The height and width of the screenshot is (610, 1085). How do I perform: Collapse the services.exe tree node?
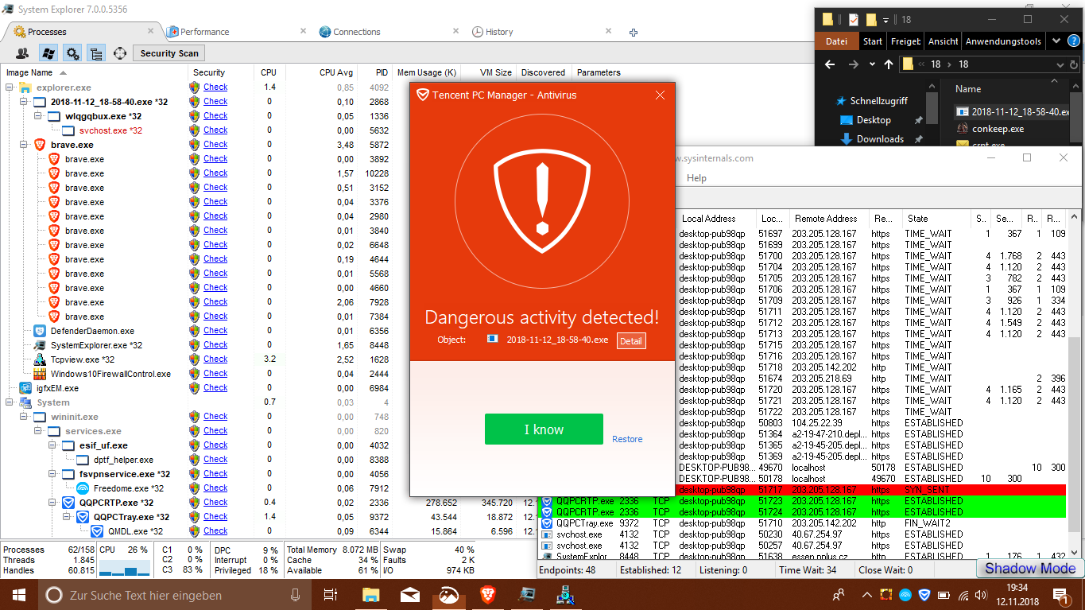[x=38, y=431]
